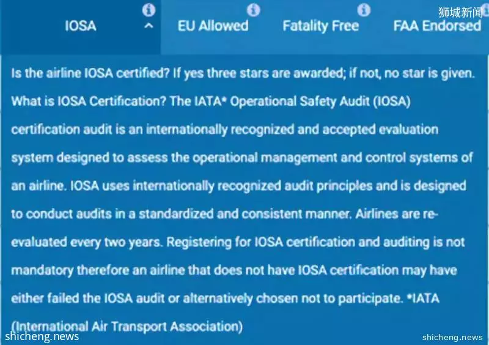Click the line starting 'either failed the IOSA audit'
The width and height of the screenshot is (489, 345).
226,299
